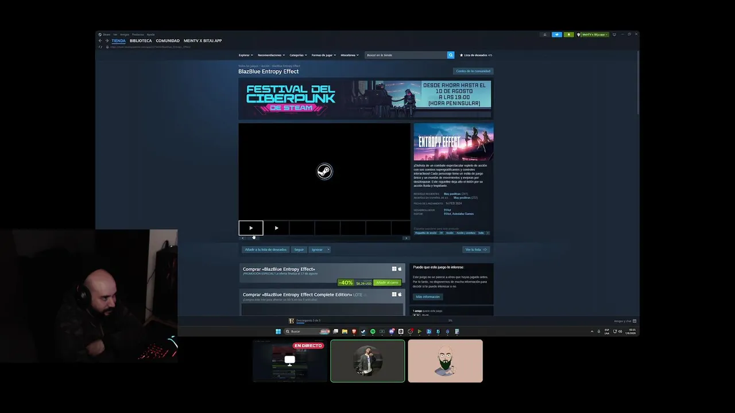
Task: Go back with the Steam back arrow
Action: pyautogui.click(x=100, y=41)
